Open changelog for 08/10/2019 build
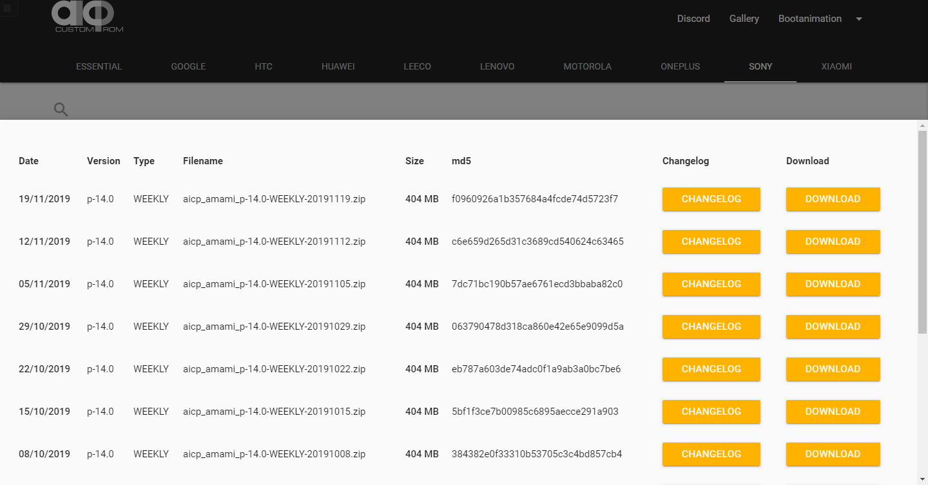This screenshot has height=485, width=928. coord(711,454)
